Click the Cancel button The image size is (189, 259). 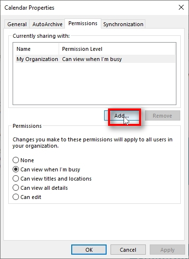click(128, 250)
